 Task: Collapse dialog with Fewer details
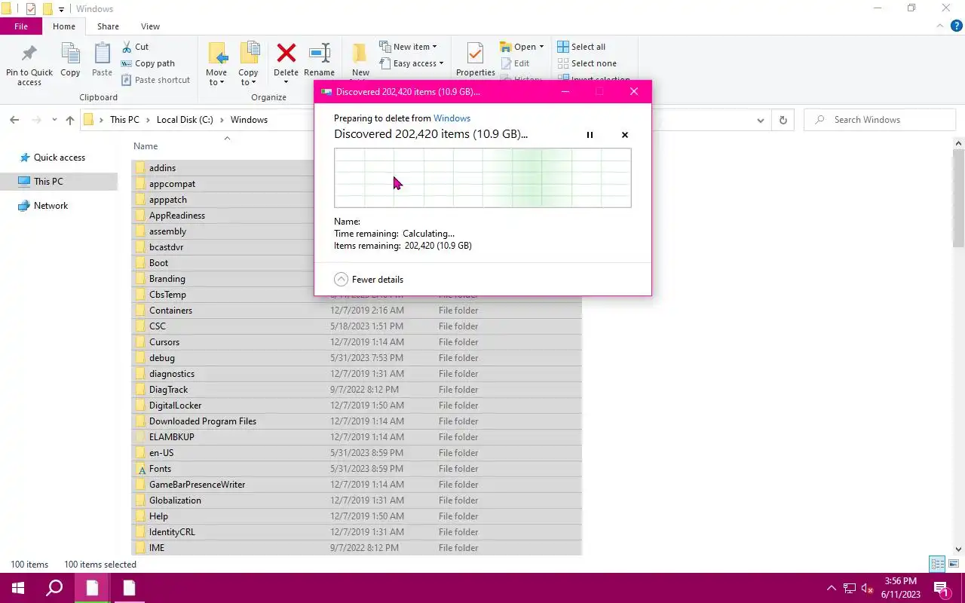(x=369, y=280)
